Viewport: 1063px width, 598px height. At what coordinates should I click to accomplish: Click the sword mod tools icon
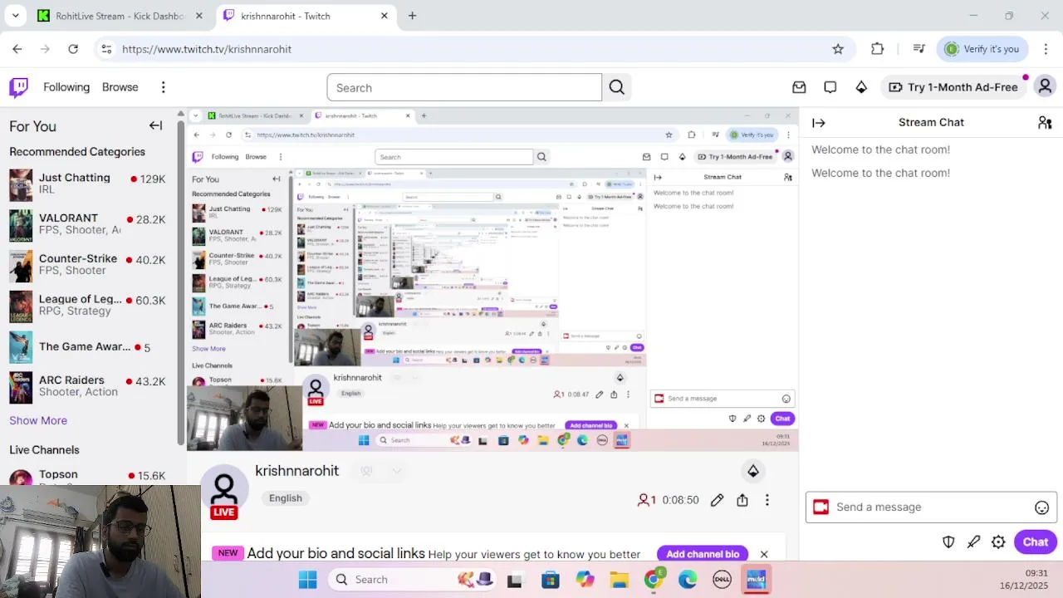click(x=973, y=542)
